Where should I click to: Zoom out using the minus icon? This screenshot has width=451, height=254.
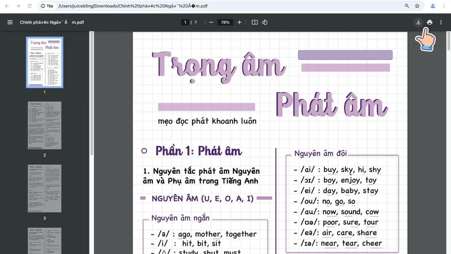pos(212,22)
